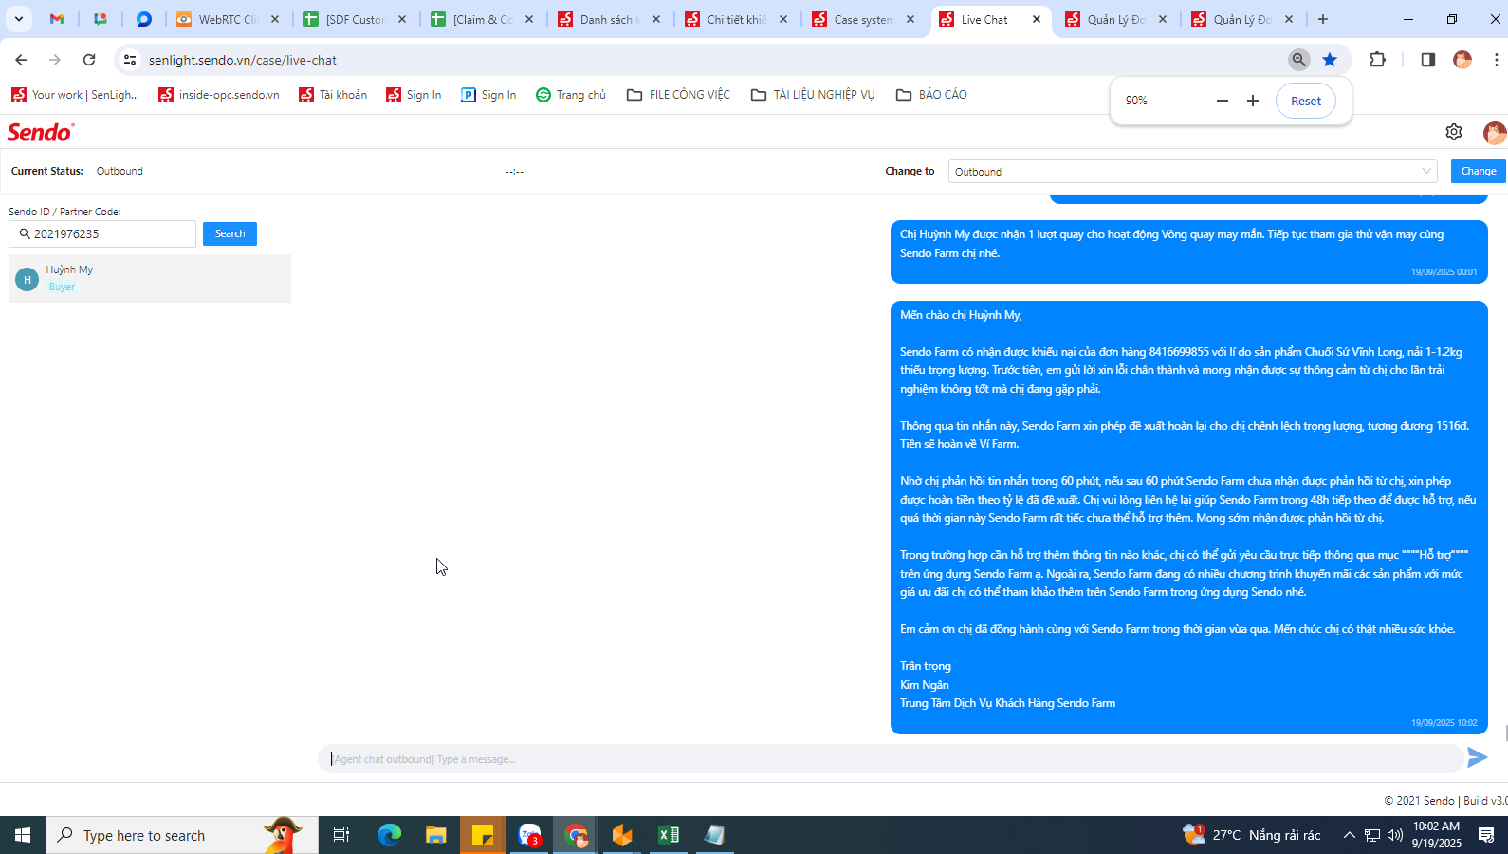Click the Sendo logo
The image size is (1508, 854).
pyautogui.click(x=41, y=132)
